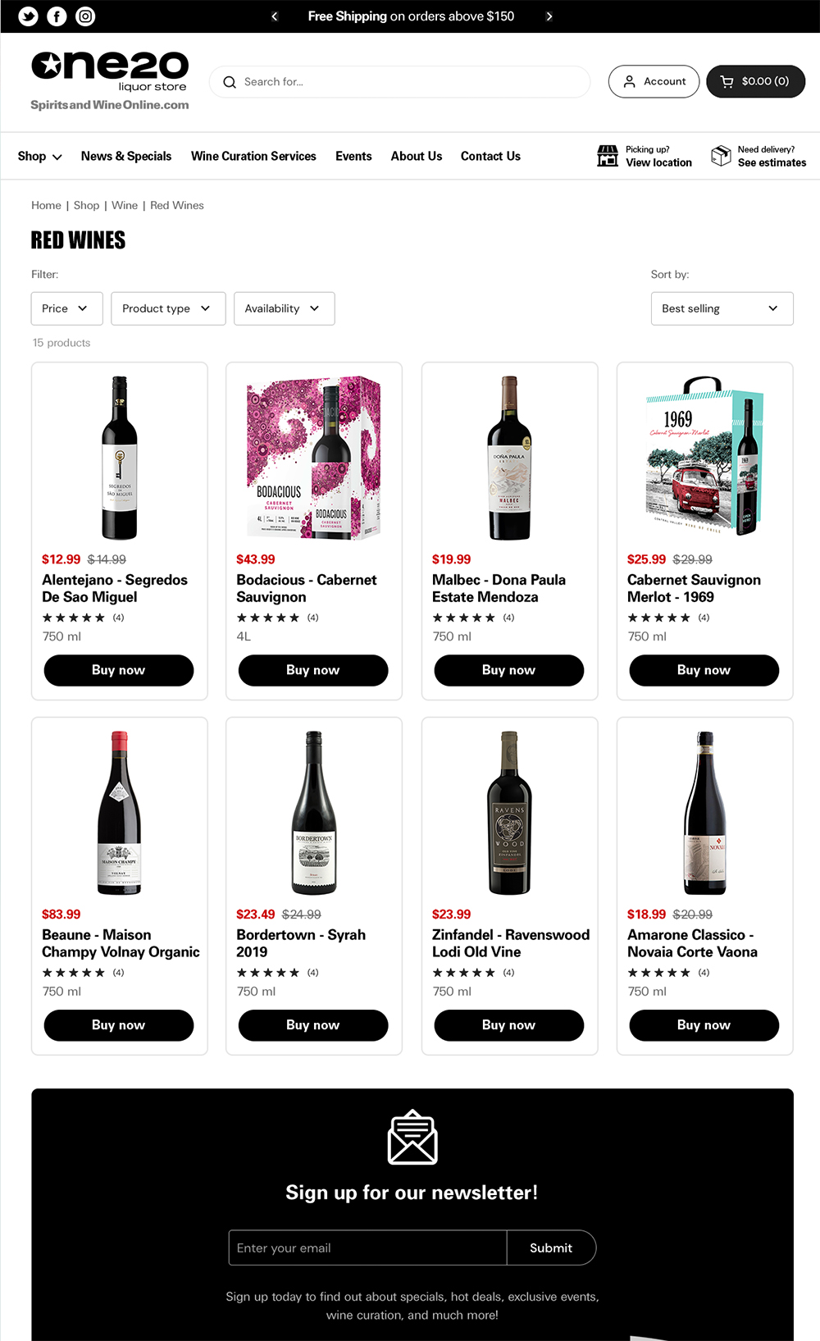Open the Facebook social icon

pyautogui.click(x=57, y=16)
